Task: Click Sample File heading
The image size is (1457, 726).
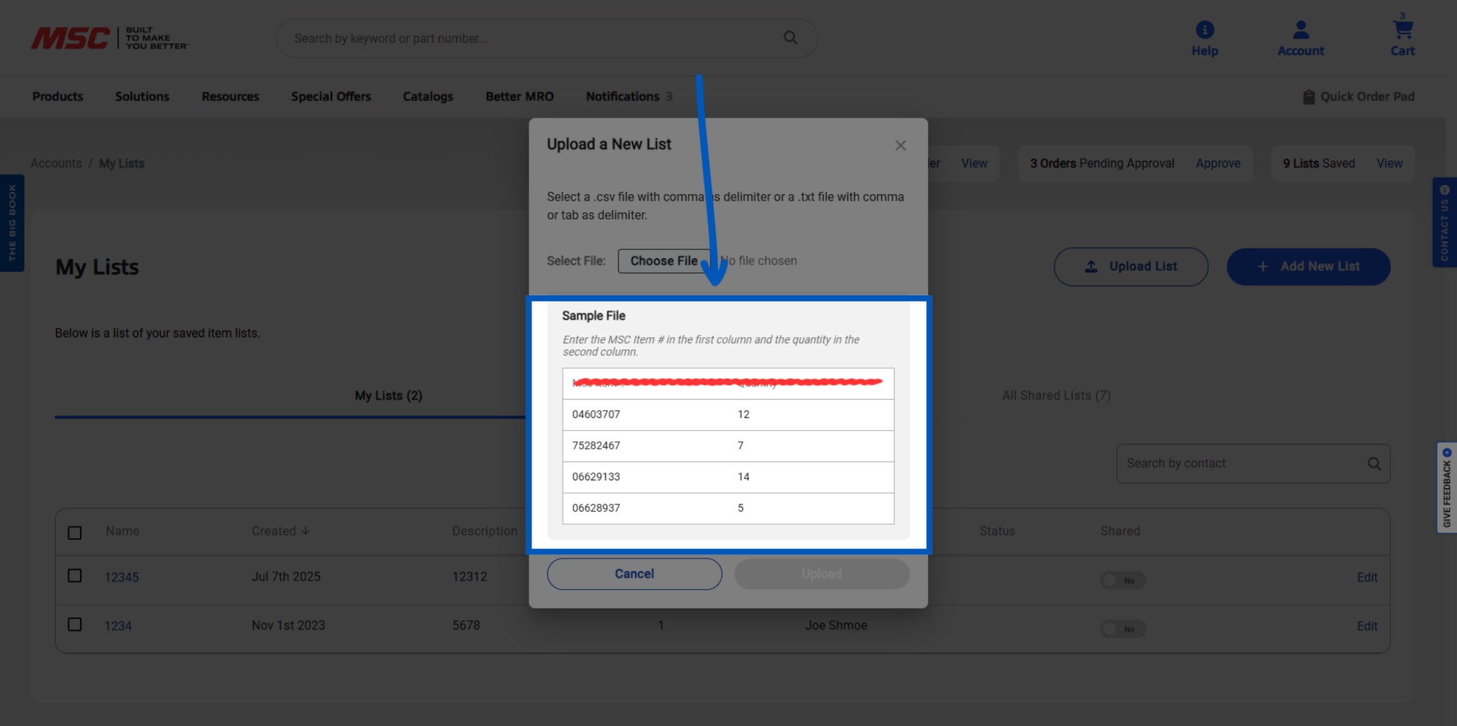Action: (593, 315)
